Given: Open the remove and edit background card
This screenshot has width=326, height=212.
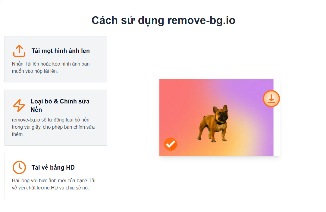Looking at the screenshot, I should pos(56,117).
